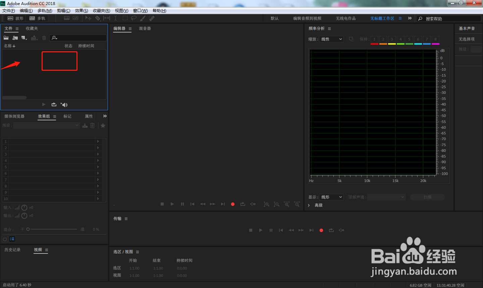
Task: Save effects rack preset icon
Action: pyautogui.click(x=85, y=125)
